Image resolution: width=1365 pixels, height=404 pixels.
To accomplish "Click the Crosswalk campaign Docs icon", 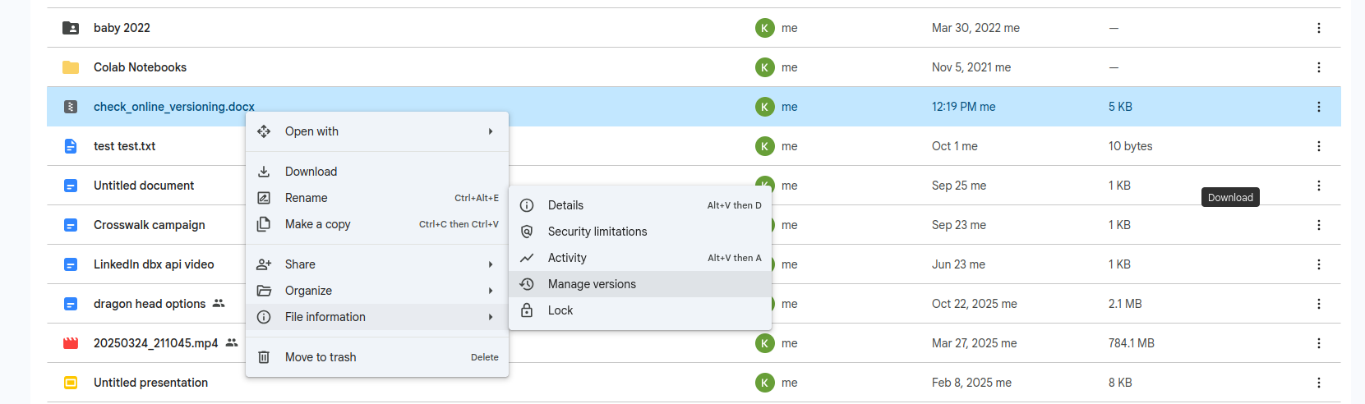I will pyautogui.click(x=71, y=225).
